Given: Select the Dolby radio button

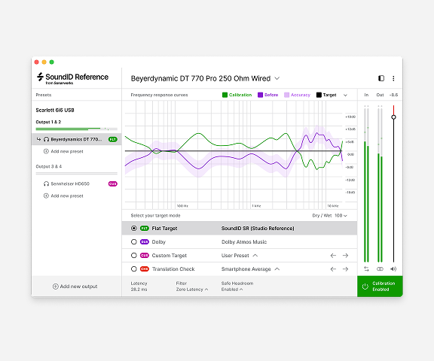Looking at the screenshot, I should 134,242.
